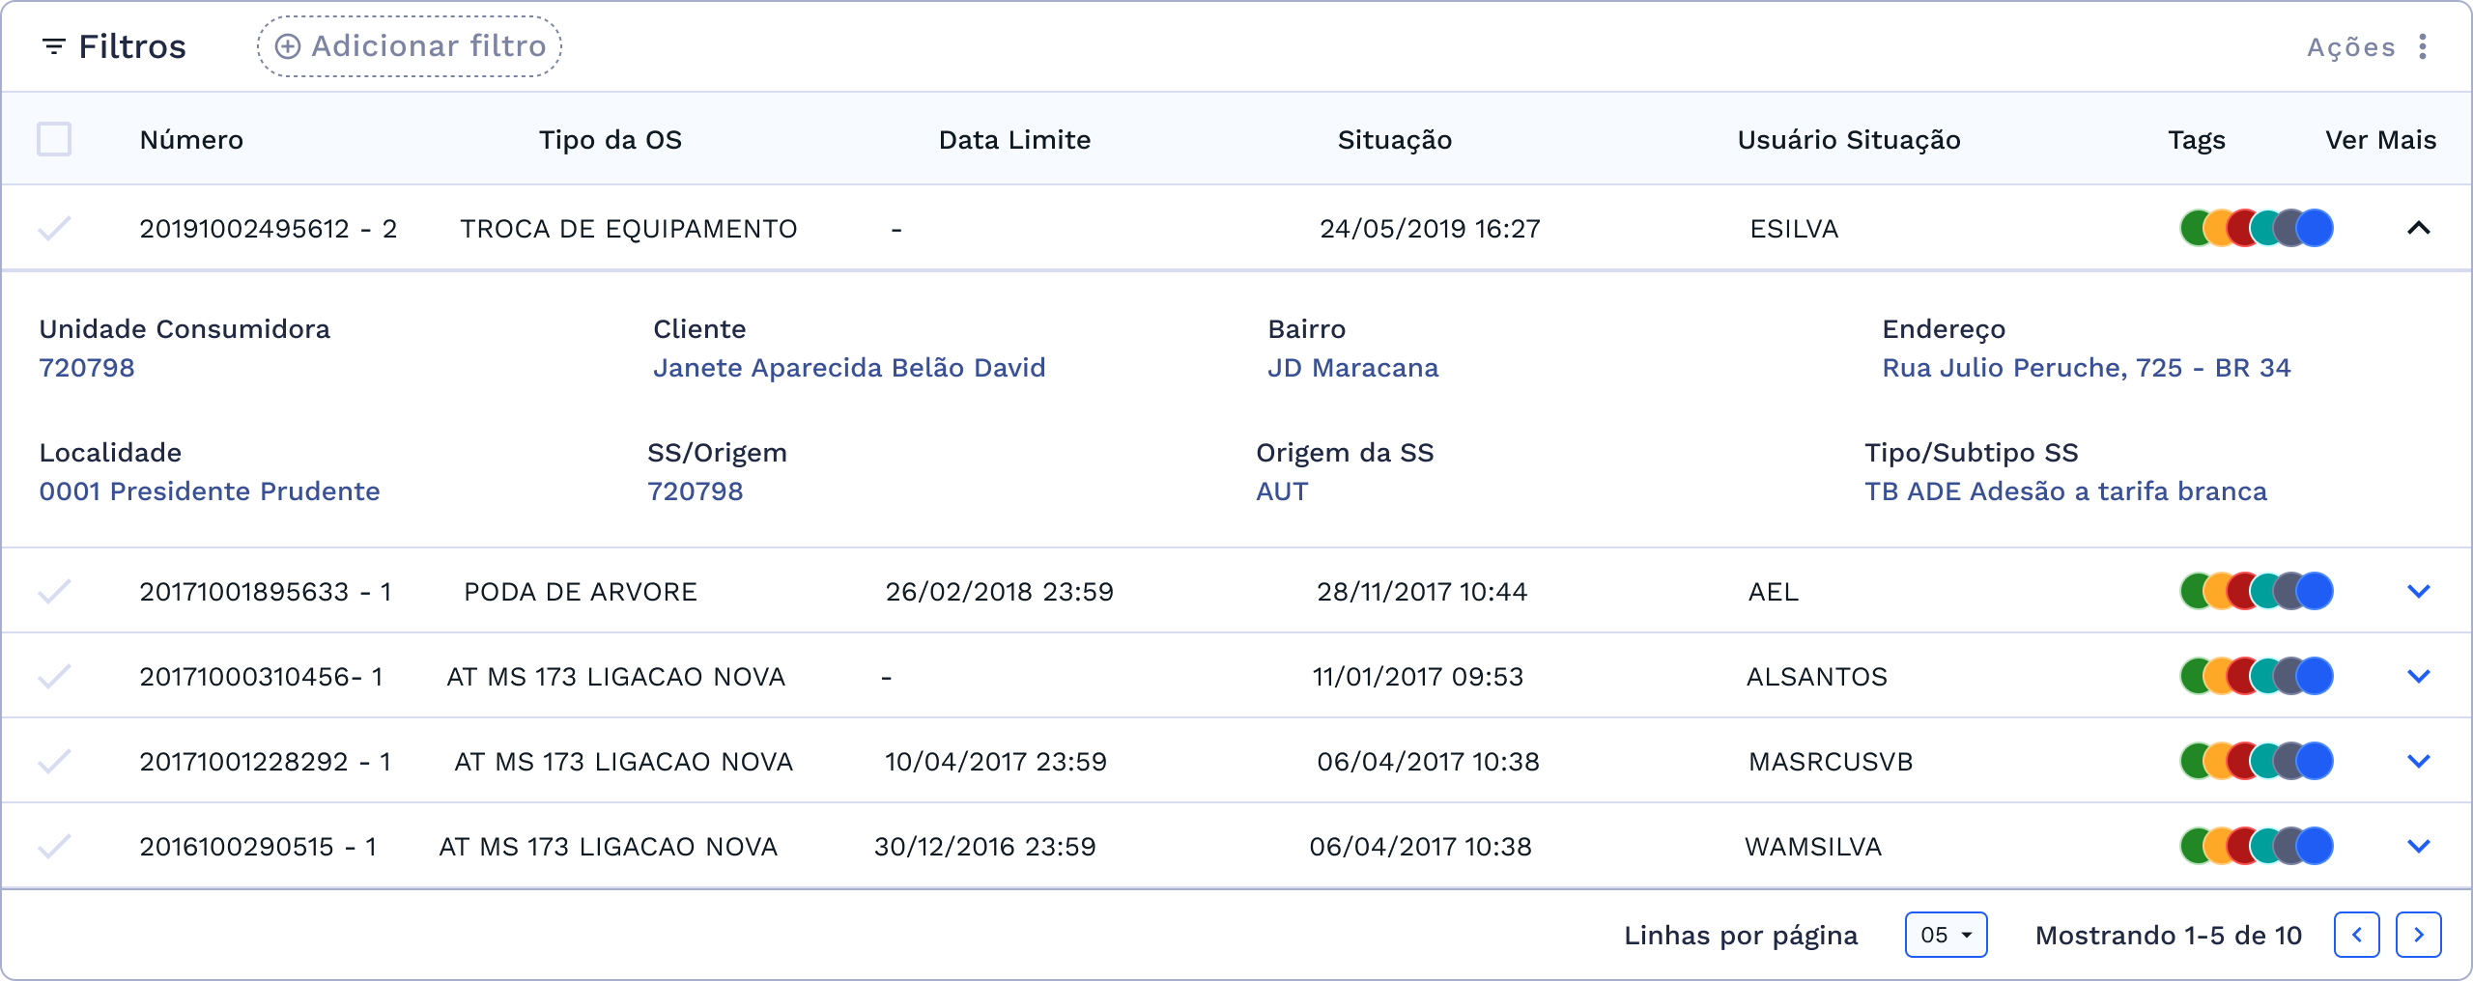Click Unidade Consumidora value 720798
The height and width of the screenshot is (981, 2473).
coord(87,368)
